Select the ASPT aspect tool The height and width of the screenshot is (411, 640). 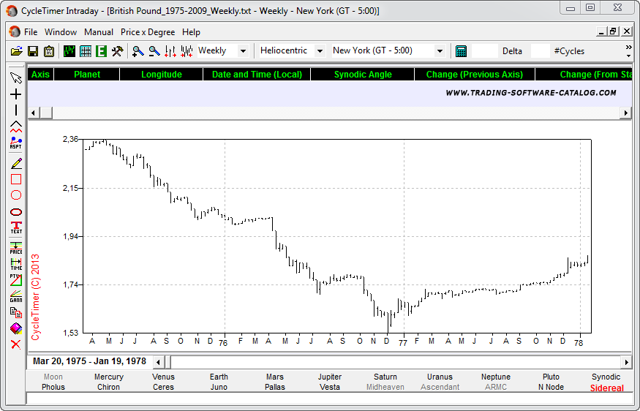16,143
